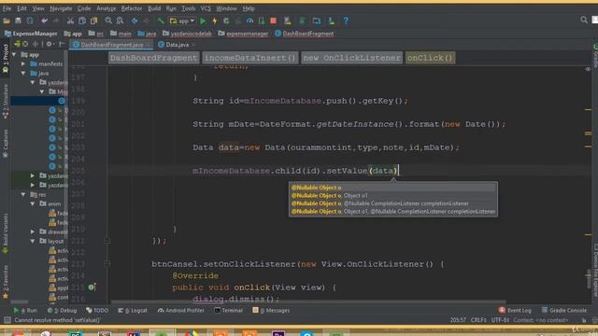Collapse the res folder
The height and width of the screenshot is (336, 598).
pos(23,195)
